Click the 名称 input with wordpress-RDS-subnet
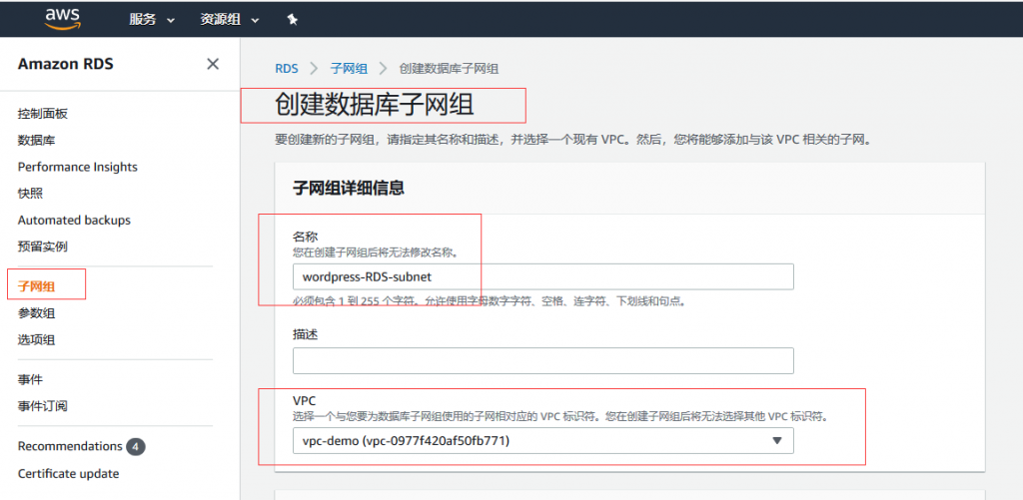1023x500 pixels. coord(543,276)
